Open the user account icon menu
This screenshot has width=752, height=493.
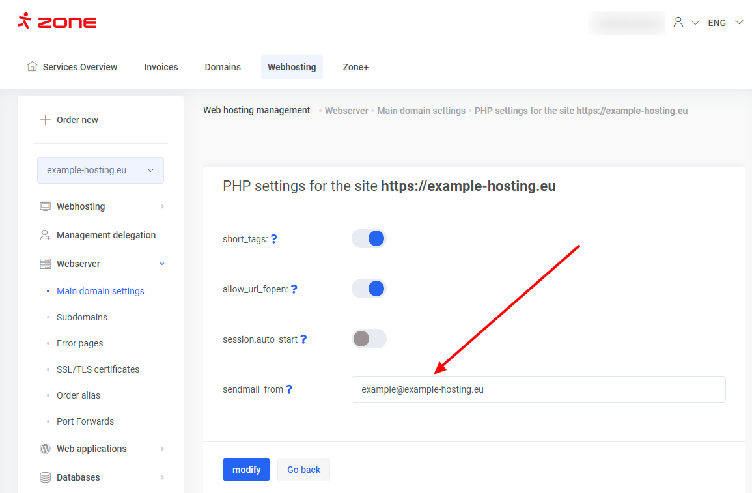pos(678,23)
